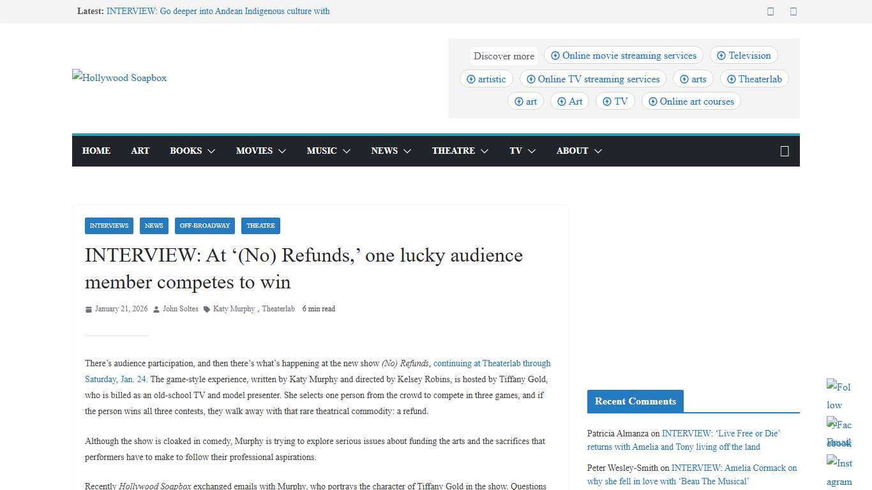The height and width of the screenshot is (490, 872).
Task: Click the author icon beside John Soltes
Action: point(155,309)
